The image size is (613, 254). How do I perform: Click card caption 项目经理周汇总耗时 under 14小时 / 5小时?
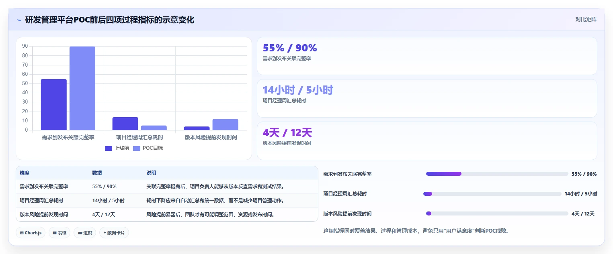point(284,101)
